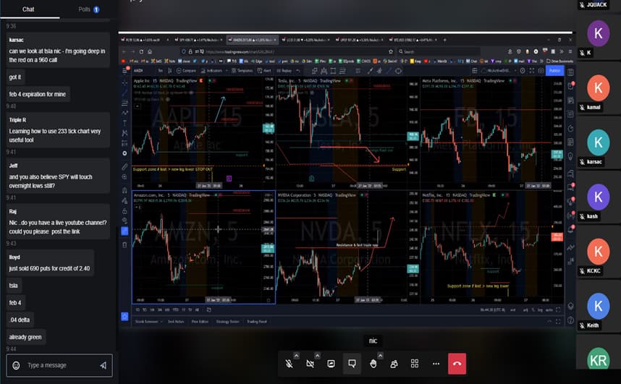Unmute the microphone in meeting controls
Image resolution: width=621 pixels, height=384 pixels.
click(x=290, y=364)
